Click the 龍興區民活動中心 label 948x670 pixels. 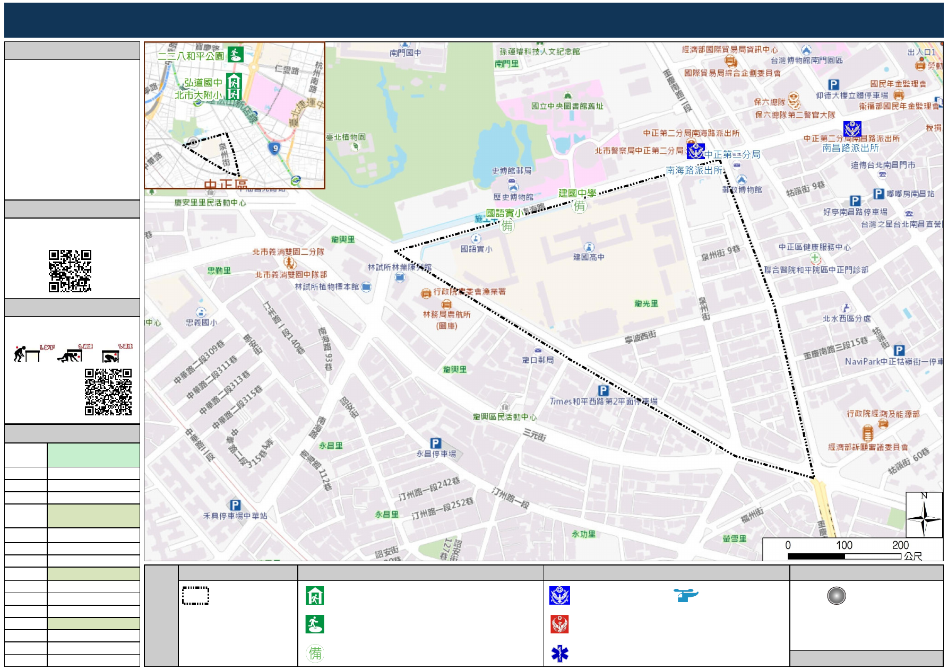(504, 417)
